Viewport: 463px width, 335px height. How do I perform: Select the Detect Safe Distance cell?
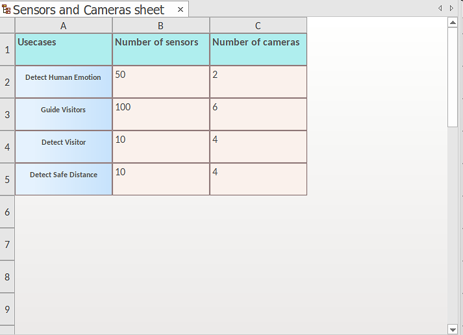pos(63,179)
